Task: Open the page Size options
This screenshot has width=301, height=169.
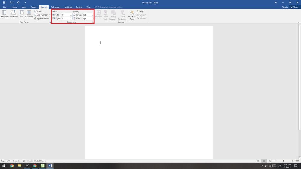Action: [22, 15]
